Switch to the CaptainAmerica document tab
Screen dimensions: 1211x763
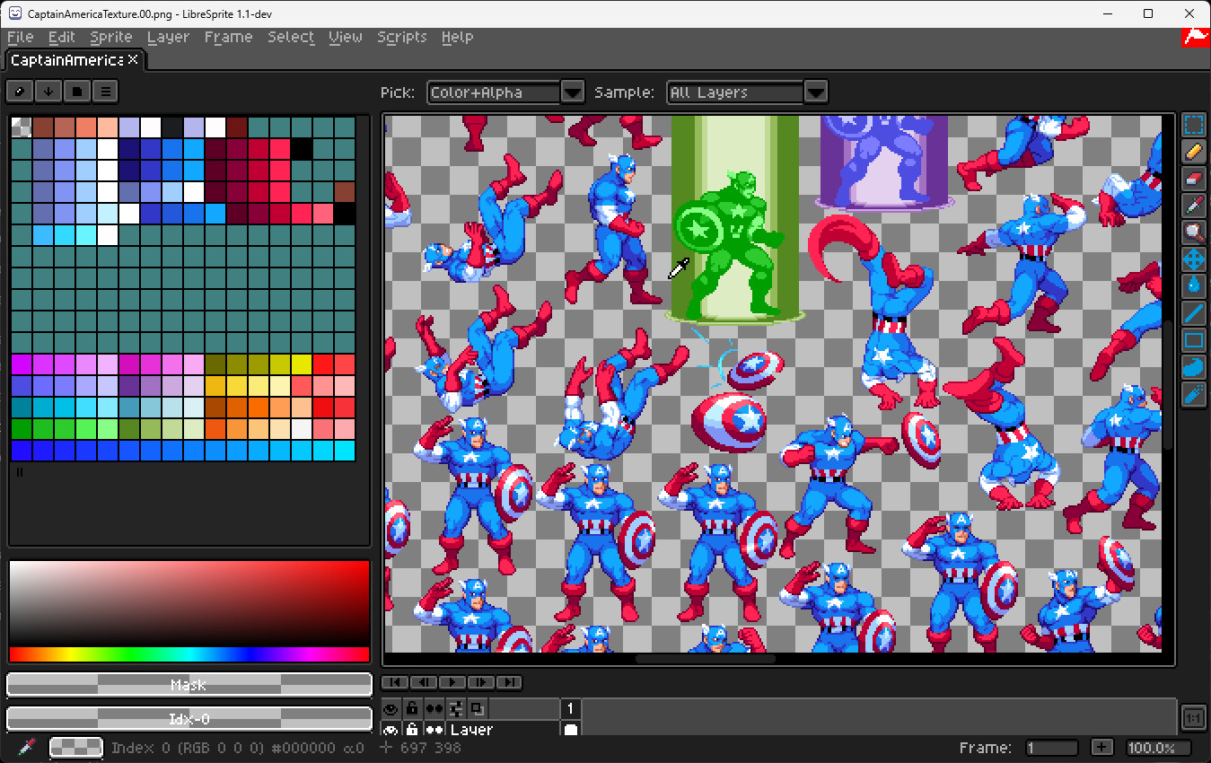coord(66,60)
